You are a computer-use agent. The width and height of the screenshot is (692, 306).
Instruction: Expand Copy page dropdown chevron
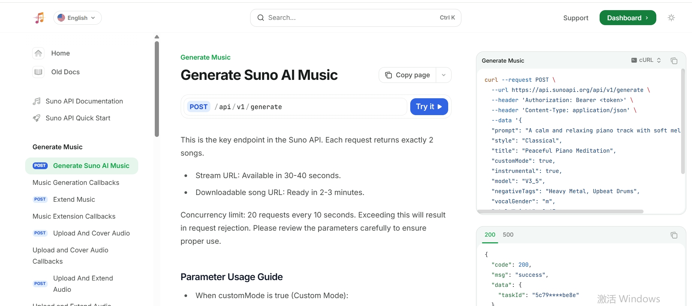click(444, 75)
